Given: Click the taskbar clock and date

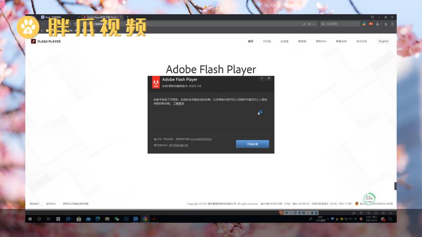Looking at the screenshot, I should click(371, 219).
